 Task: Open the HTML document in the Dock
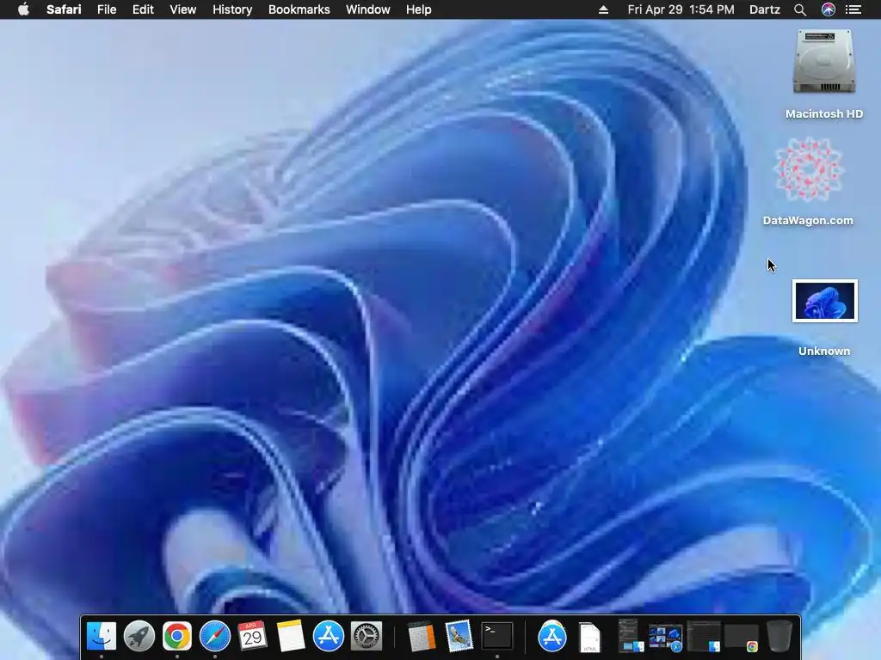pos(589,637)
